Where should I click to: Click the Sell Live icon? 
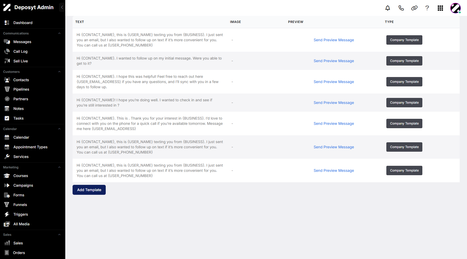coord(7,61)
